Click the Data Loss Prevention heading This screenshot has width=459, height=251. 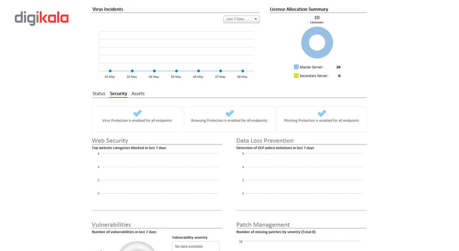[265, 141]
